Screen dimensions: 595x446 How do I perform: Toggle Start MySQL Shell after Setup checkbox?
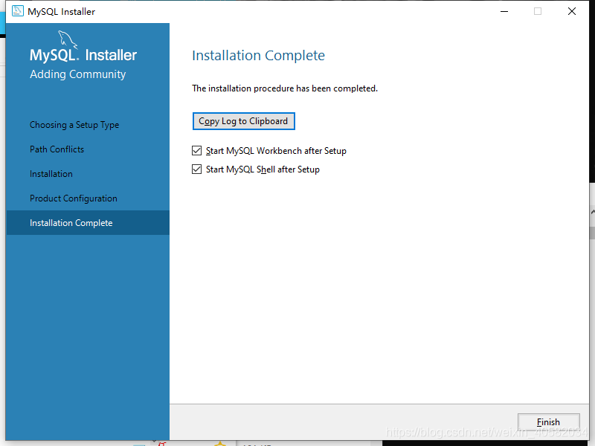pyautogui.click(x=196, y=169)
